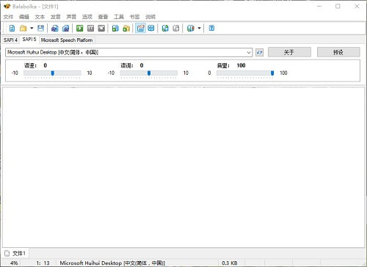Image resolution: width=367 pixels, height=267 pixels.
Task: Click the Microsoft Huihui Desktop status bar text
Action: click(x=112, y=263)
